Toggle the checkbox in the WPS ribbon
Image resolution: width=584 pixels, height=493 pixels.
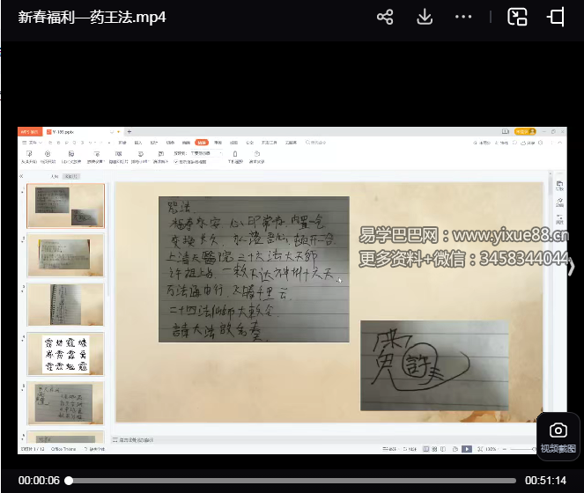[176, 162]
